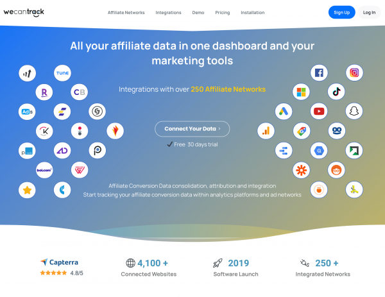
Task: Click the K network icon
Action: pos(44,131)
